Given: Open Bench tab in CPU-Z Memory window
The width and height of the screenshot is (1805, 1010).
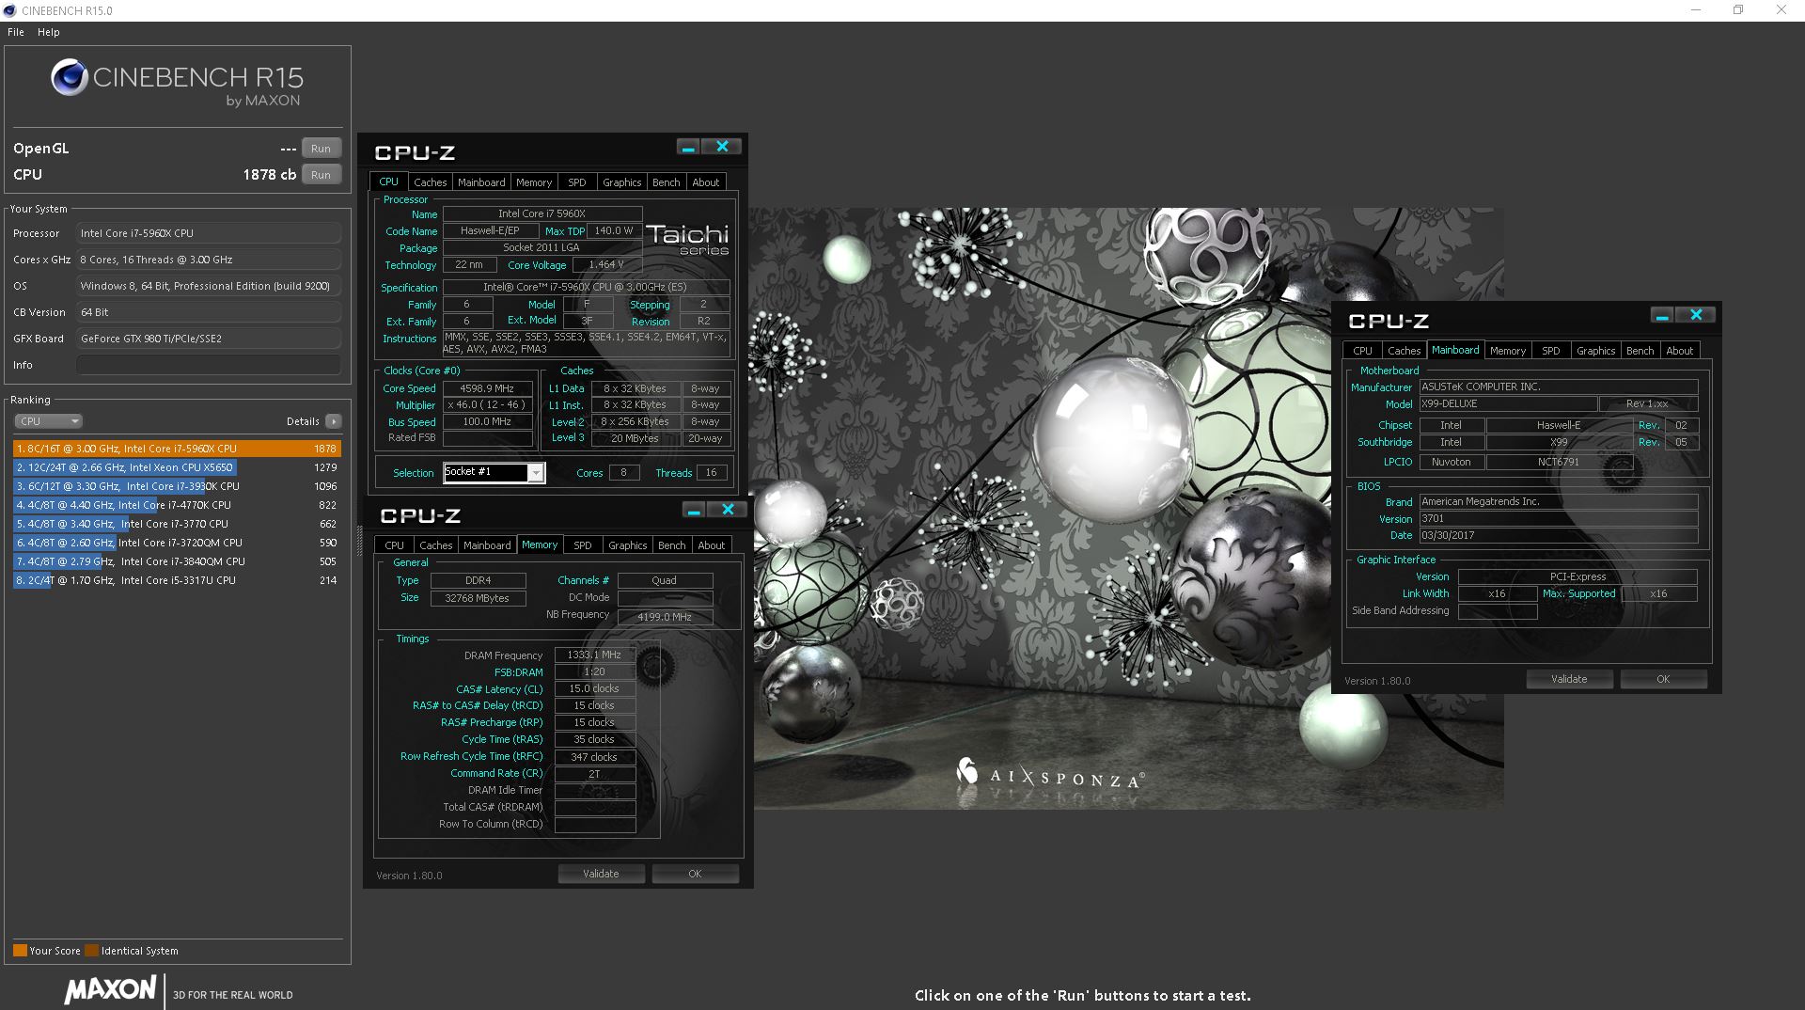Looking at the screenshot, I should 672,545.
